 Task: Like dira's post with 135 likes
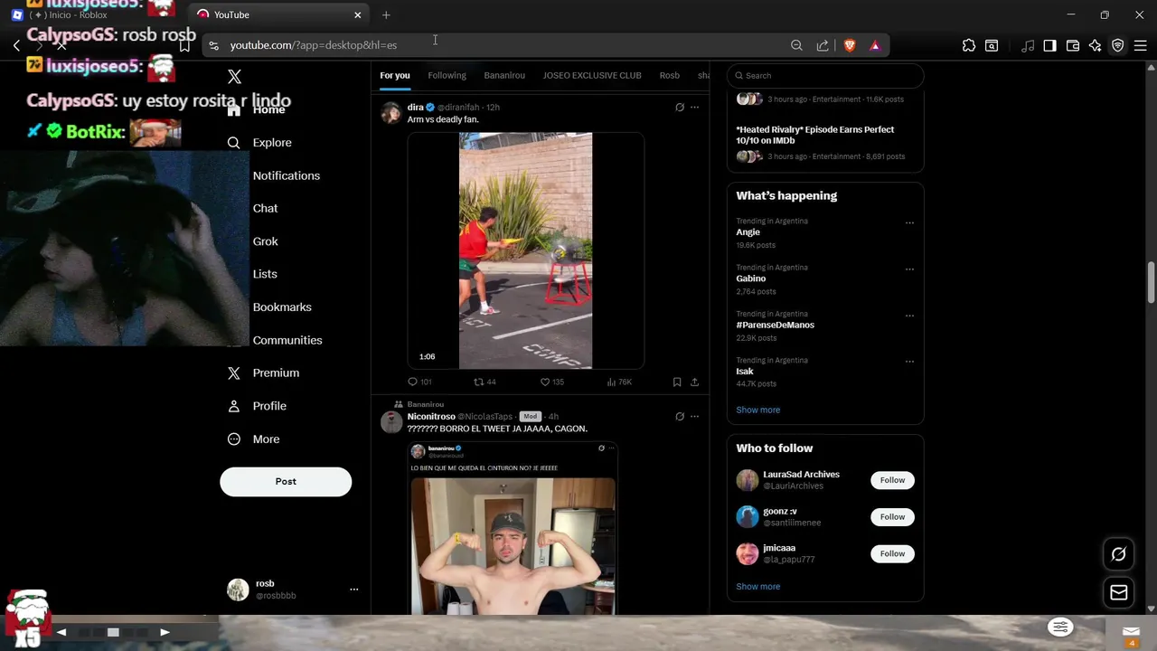coord(552,382)
